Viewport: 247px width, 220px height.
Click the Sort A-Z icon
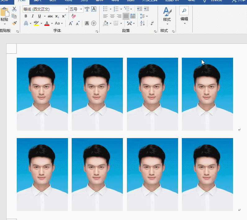pos(142,23)
